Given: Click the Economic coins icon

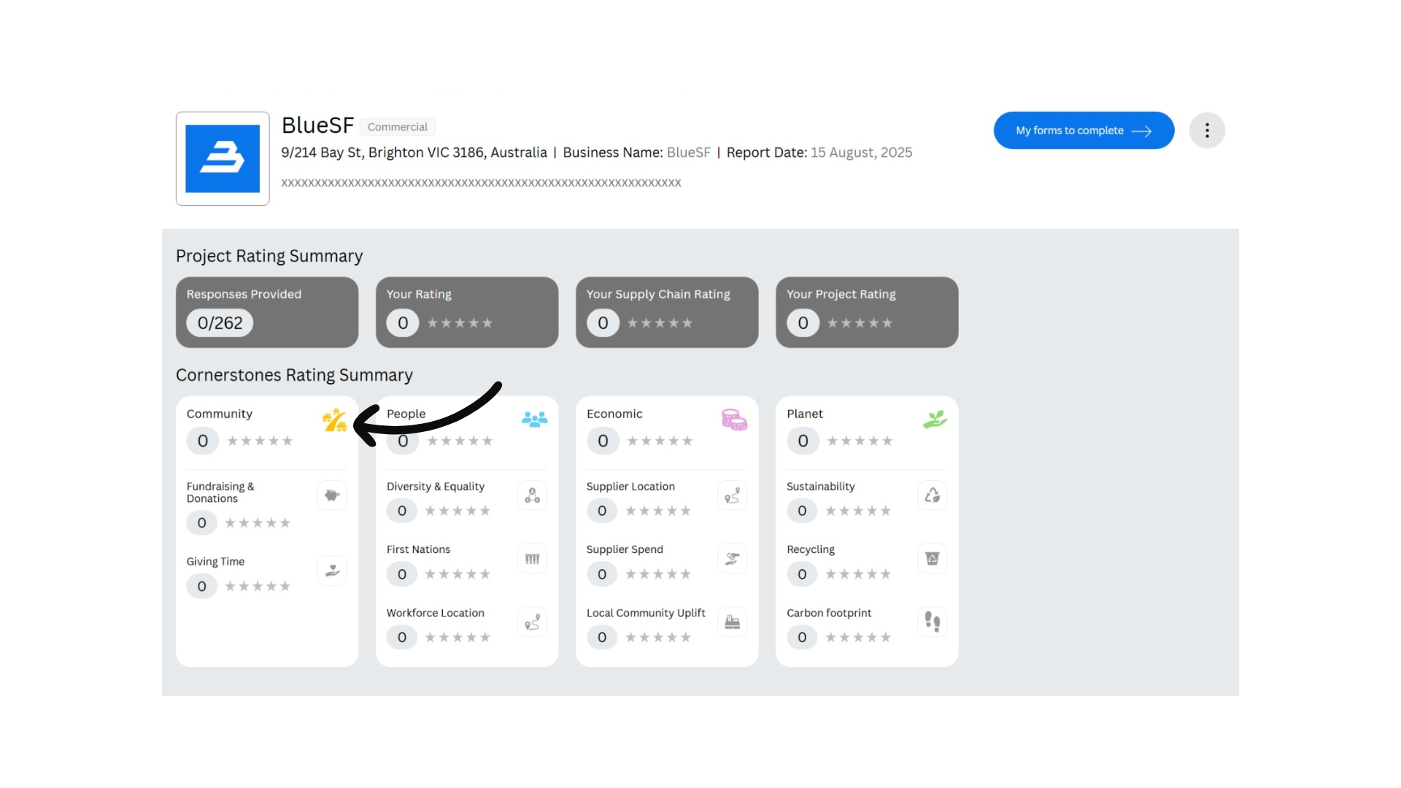Looking at the screenshot, I should (734, 420).
